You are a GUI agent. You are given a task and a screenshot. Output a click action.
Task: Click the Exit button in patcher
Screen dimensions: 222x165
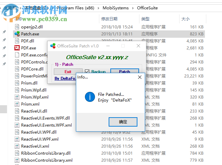[68, 71]
